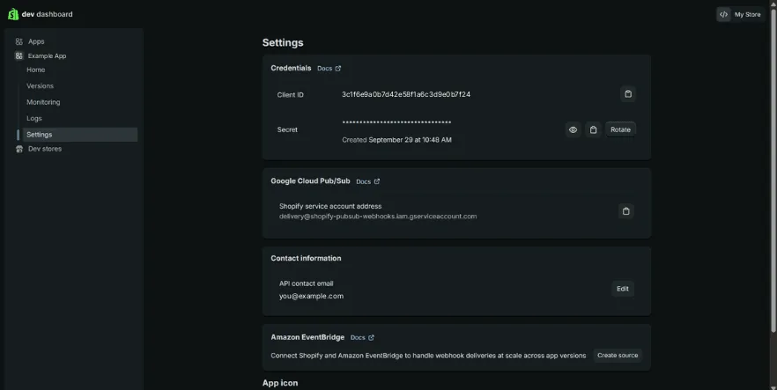Click the Shopify service account address label
This screenshot has height=390, width=777.
pyautogui.click(x=330, y=206)
